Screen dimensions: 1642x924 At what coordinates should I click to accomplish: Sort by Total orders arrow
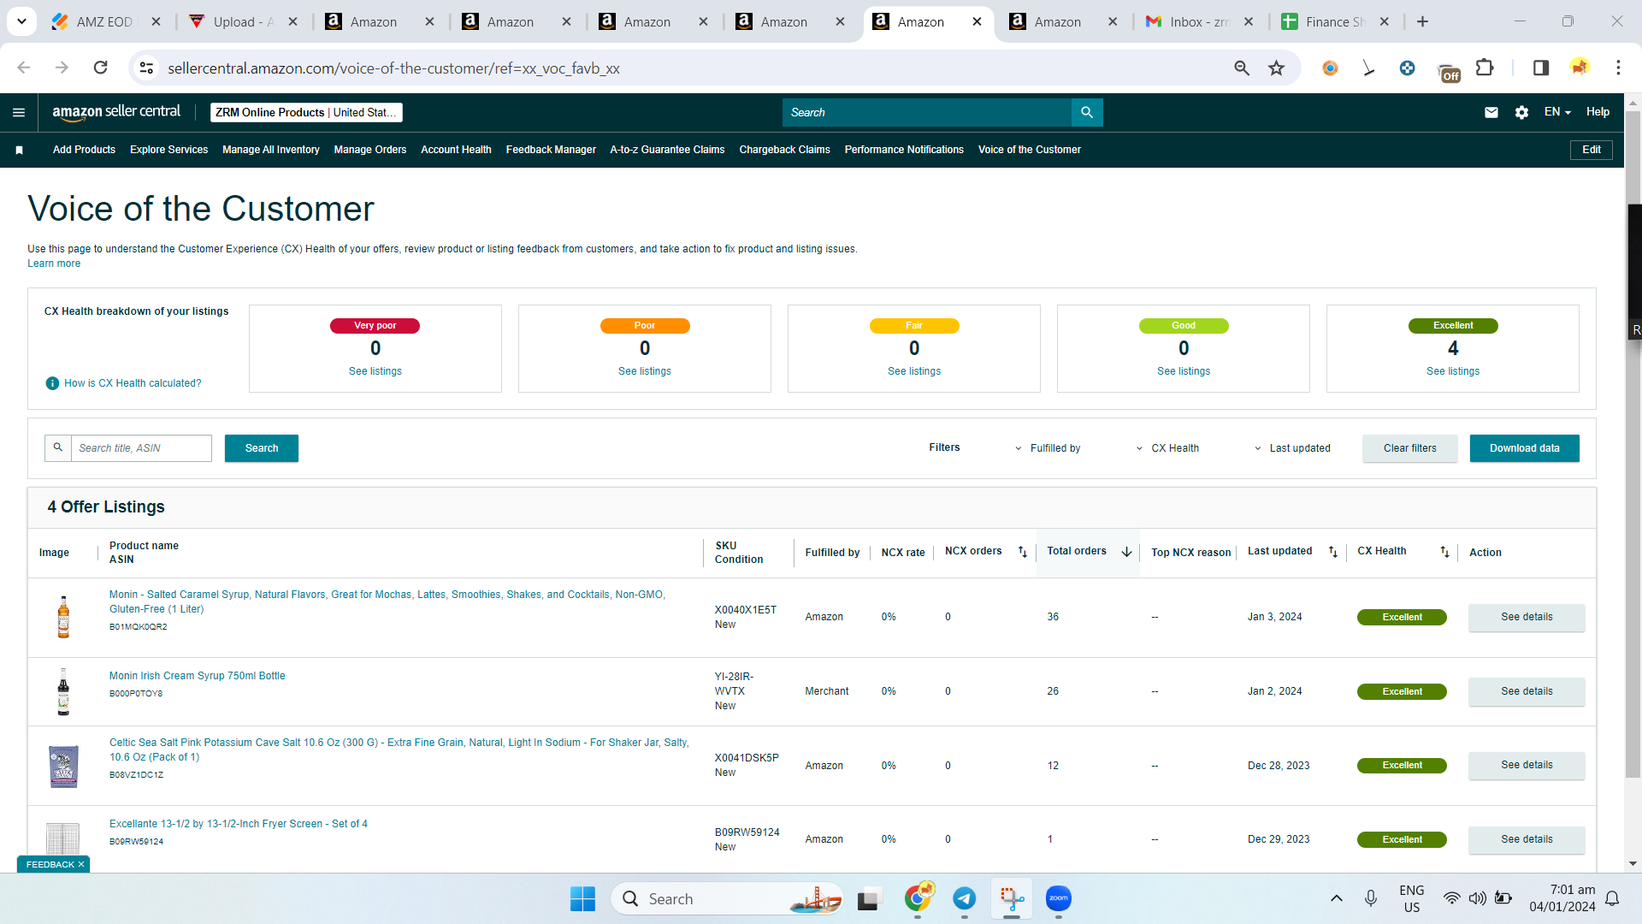click(1126, 552)
